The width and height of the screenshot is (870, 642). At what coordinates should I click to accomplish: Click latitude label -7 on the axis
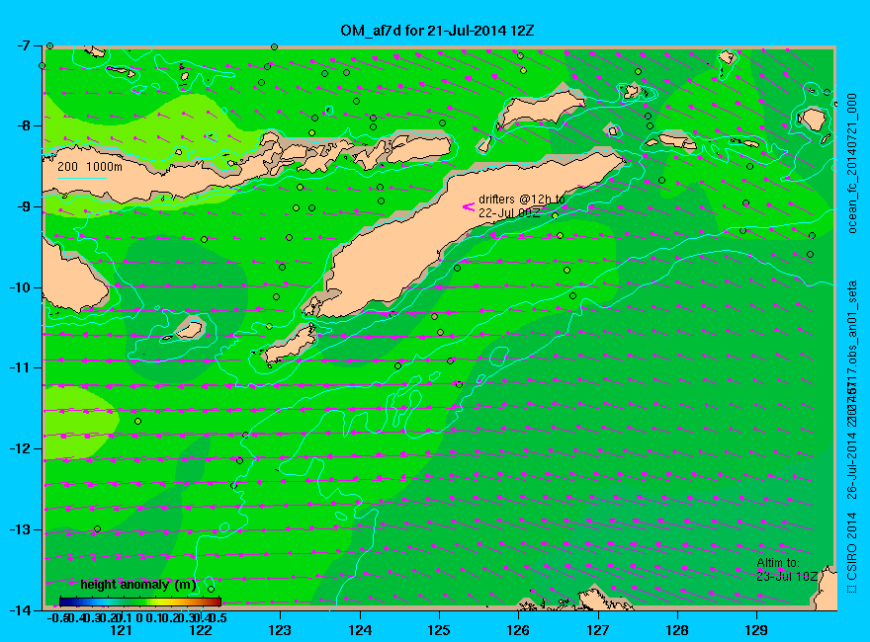point(25,45)
